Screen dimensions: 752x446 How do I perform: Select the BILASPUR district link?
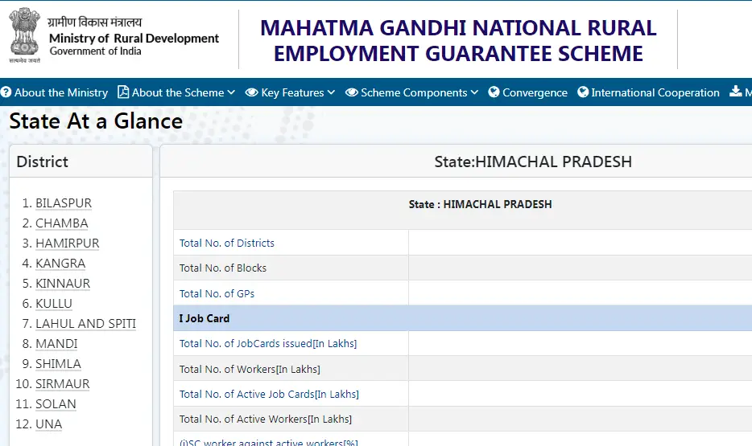(64, 203)
